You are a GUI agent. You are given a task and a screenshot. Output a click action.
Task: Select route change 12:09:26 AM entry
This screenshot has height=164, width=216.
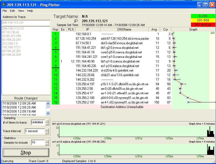tap(19, 103)
